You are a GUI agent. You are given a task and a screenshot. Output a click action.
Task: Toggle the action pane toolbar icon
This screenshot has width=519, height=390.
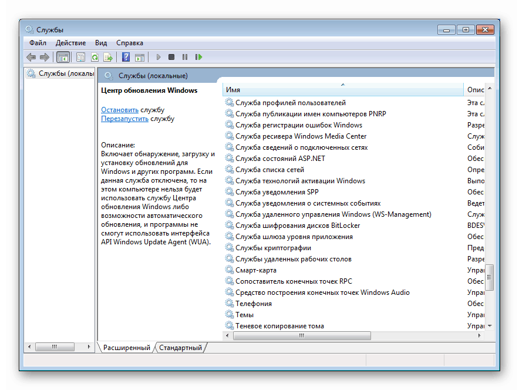[x=140, y=58]
